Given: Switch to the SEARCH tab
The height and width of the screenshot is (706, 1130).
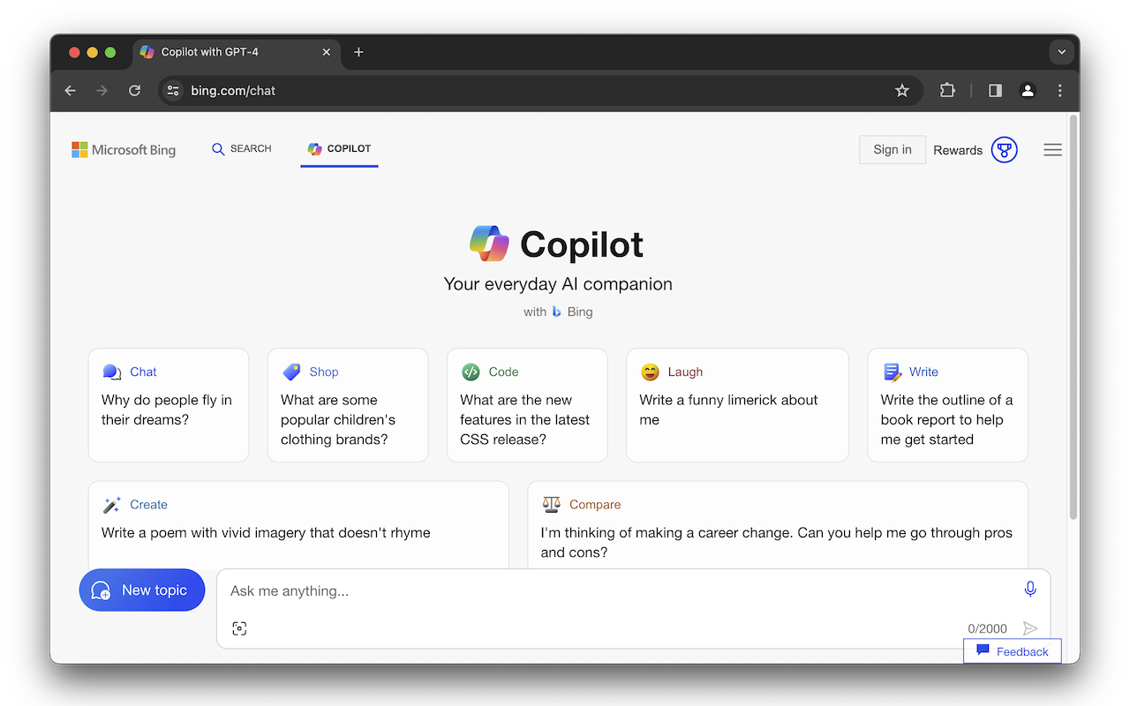Looking at the screenshot, I should [241, 148].
